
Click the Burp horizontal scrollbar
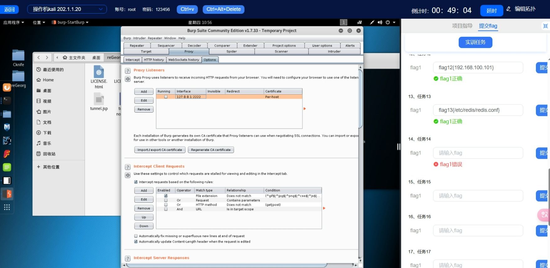pyautogui.click(x=226, y=265)
